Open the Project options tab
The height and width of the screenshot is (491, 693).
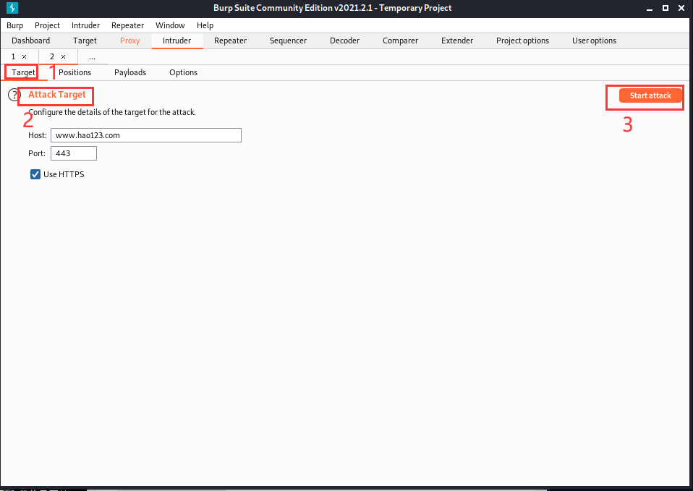[522, 40]
